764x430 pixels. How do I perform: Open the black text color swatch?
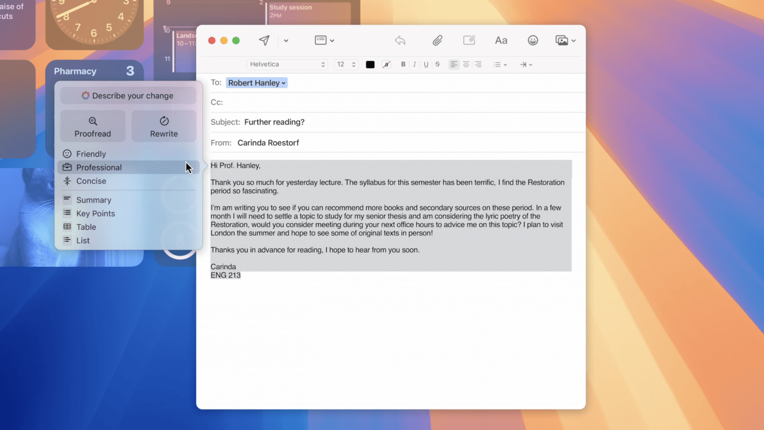click(370, 65)
